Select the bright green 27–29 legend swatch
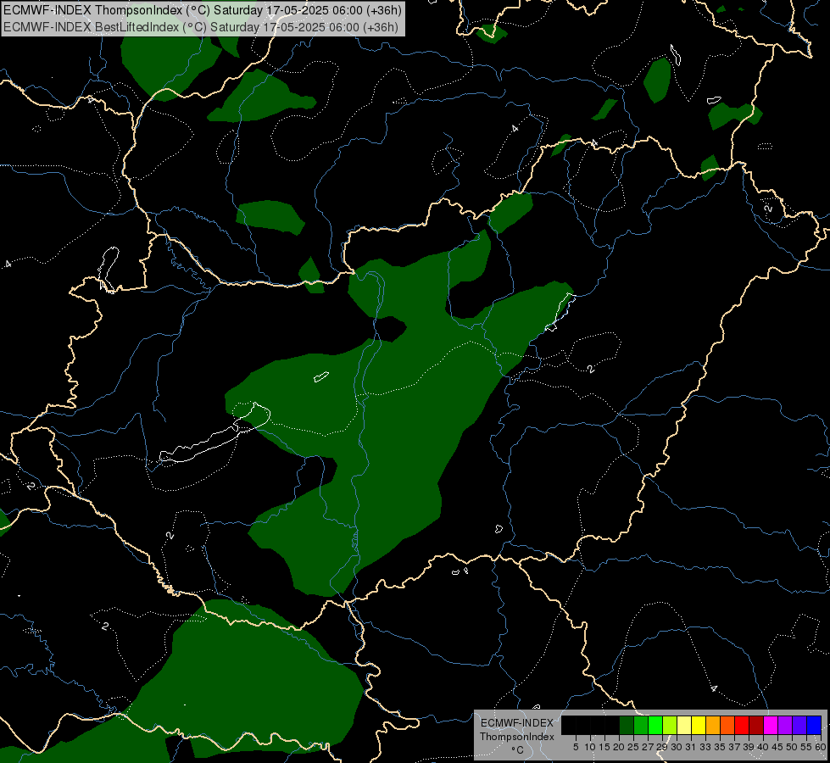This screenshot has width=830, height=763. (655, 725)
